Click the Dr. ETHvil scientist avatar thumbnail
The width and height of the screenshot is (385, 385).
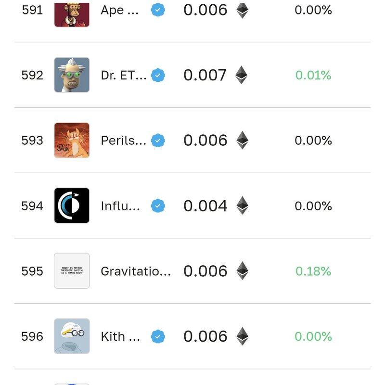[x=72, y=75]
